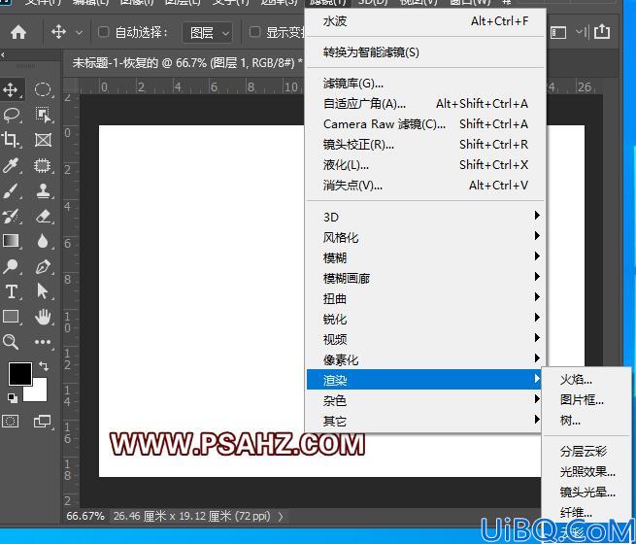Select the Clone Stamp tool
Image resolution: width=636 pixels, height=544 pixels.
pyautogui.click(x=43, y=190)
